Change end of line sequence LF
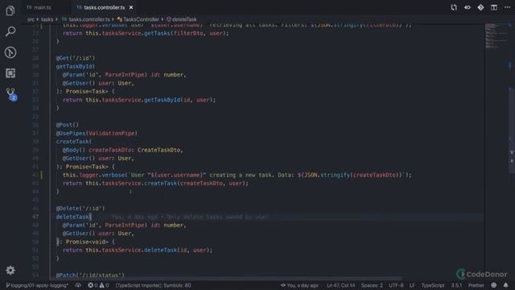515x290 pixels. click(412, 285)
